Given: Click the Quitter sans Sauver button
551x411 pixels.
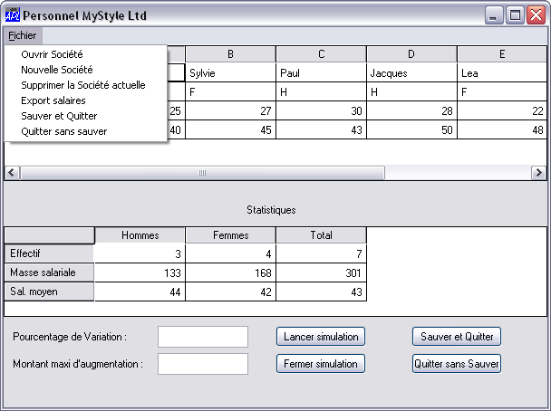Looking at the screenshot, I should click(457, 364).
